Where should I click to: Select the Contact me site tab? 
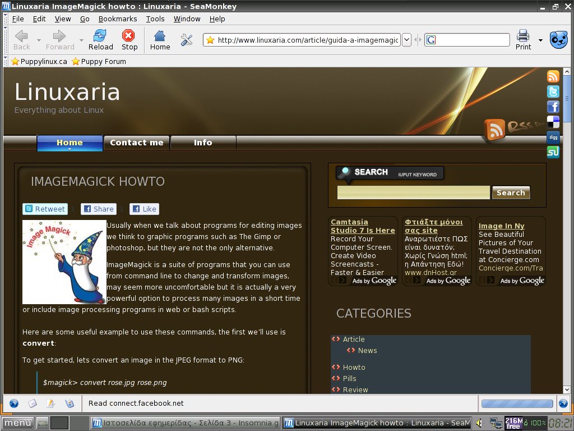point(137,143)
